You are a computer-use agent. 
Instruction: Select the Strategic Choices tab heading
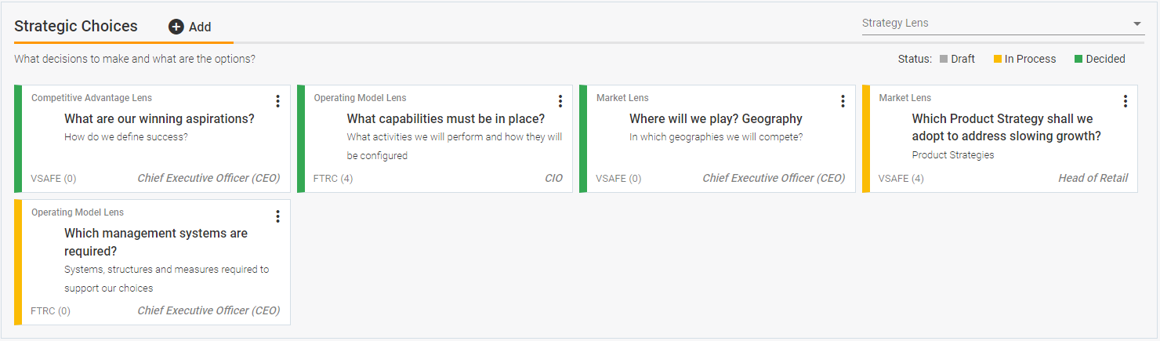[76, 26]
